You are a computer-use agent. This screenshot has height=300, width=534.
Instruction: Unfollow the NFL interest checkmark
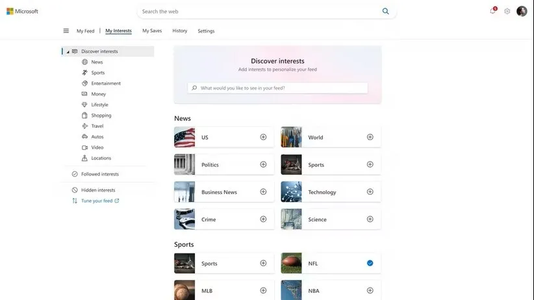pos(370,263)
